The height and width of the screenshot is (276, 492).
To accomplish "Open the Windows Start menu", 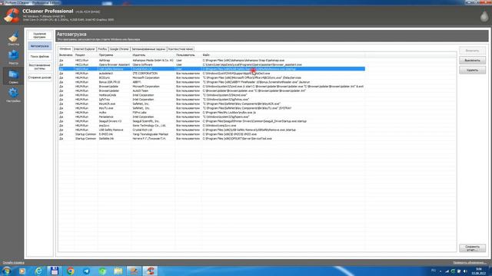I will (6, 271).
